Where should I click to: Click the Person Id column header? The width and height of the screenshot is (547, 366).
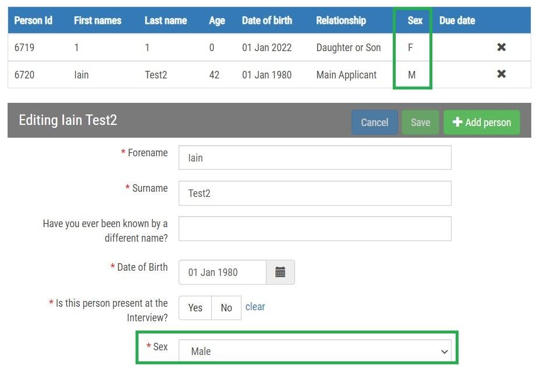click(x=33, y=20)
